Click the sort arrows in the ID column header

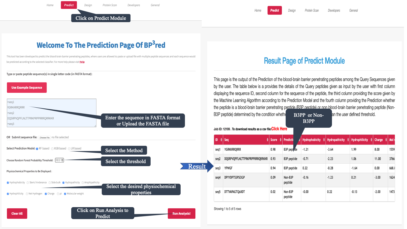tap(221, 140)
